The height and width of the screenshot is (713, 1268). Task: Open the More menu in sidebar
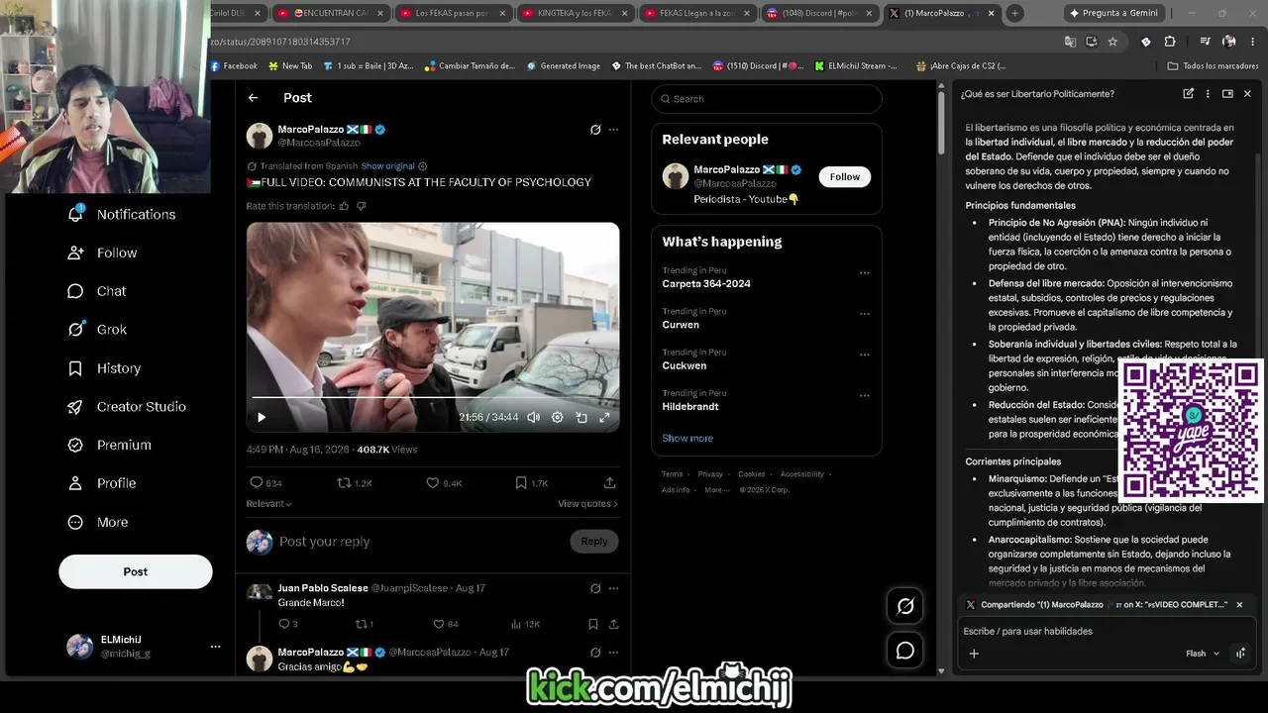97,522
